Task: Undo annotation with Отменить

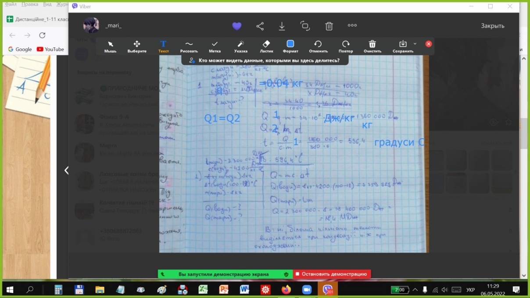Action: point(318,46)
